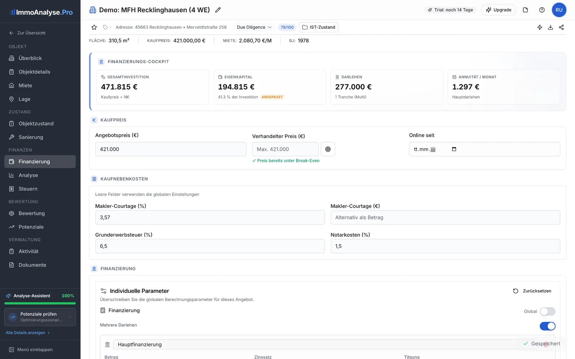
Task: Open Sanierung in sidebar
Action: (x=40, y=137)
